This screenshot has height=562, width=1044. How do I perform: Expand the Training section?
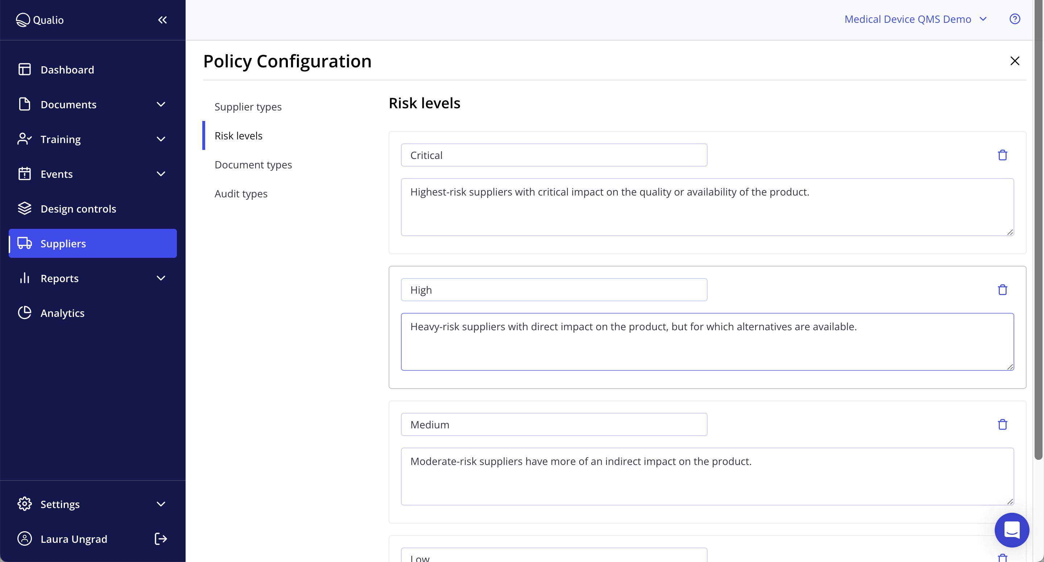tap(161, 139)
